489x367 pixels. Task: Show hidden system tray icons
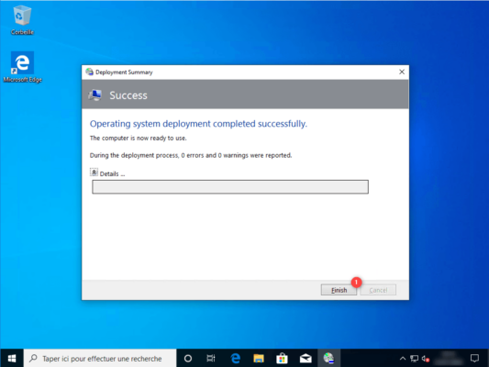point(403,359)
